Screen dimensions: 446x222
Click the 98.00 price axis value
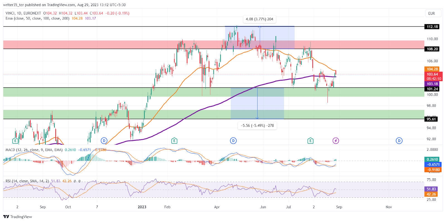pos(432,106)
